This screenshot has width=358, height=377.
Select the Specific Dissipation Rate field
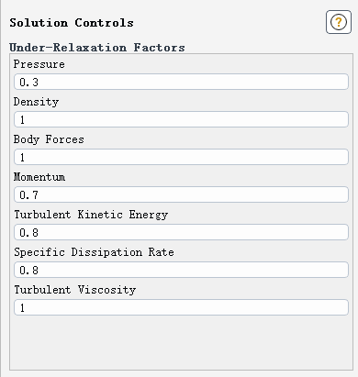click(x=181, y=270)
